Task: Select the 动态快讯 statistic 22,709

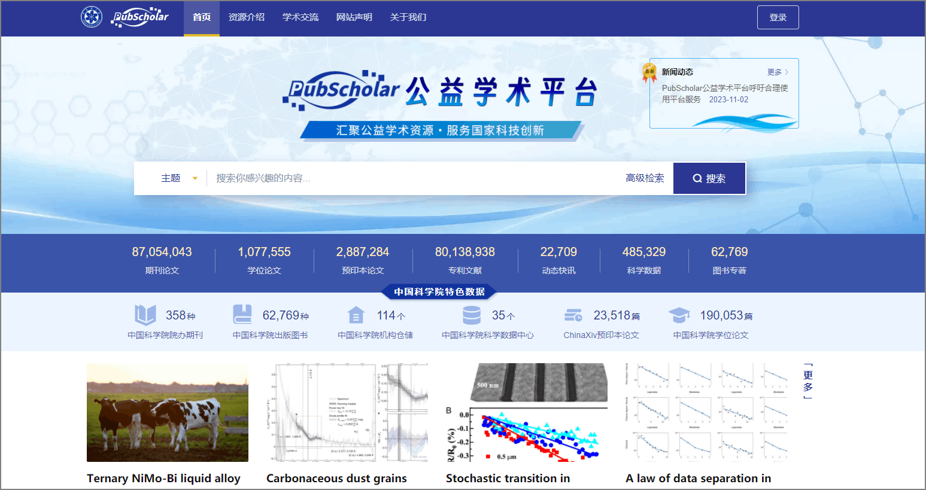Action: click(x=558, y=260)
